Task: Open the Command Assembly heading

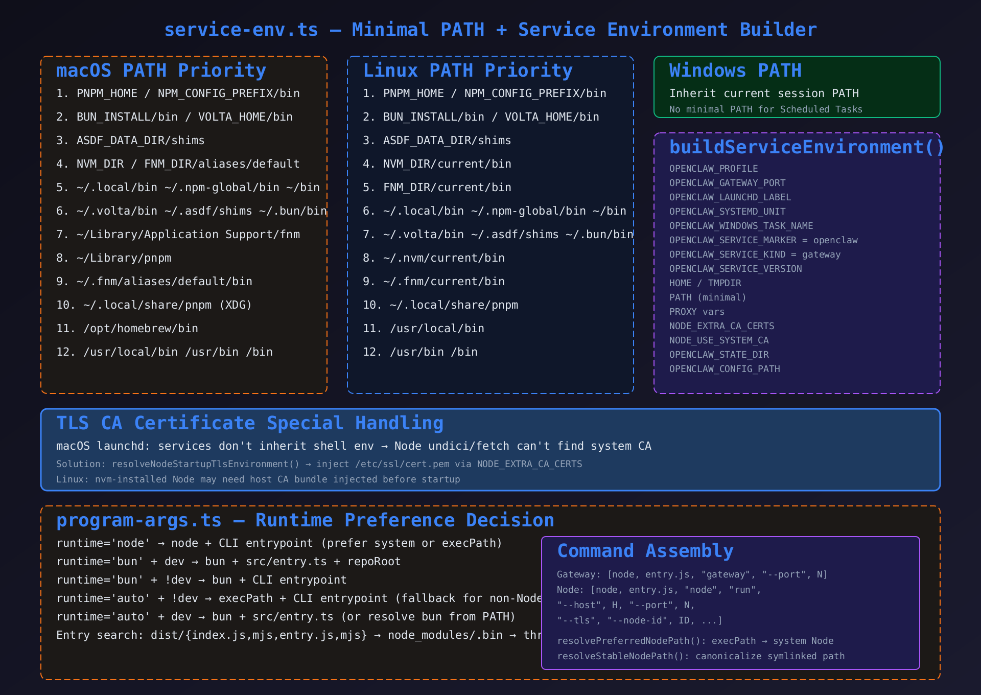Action: tap(645, 551)
